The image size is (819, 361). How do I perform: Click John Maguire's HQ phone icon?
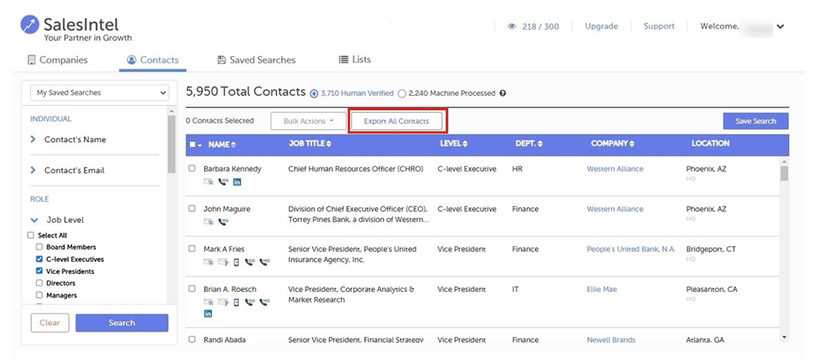pos(223,221)
